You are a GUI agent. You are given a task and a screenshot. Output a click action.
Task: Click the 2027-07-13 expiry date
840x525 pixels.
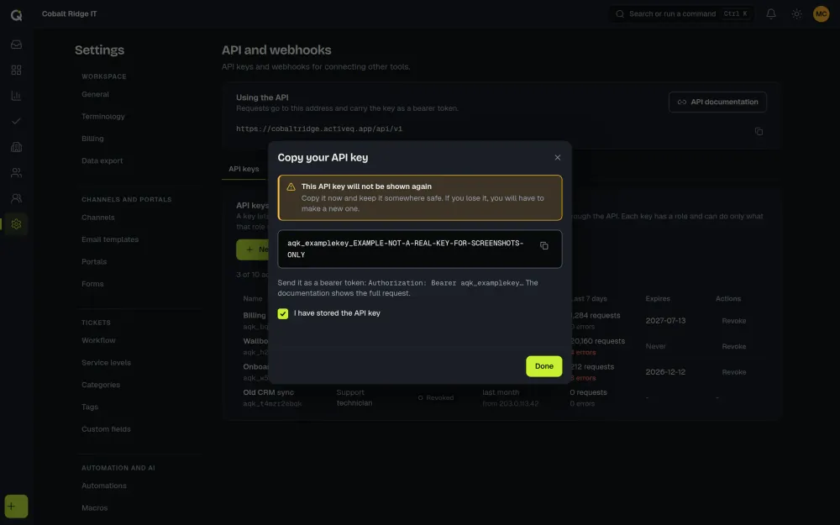[665, 321]
